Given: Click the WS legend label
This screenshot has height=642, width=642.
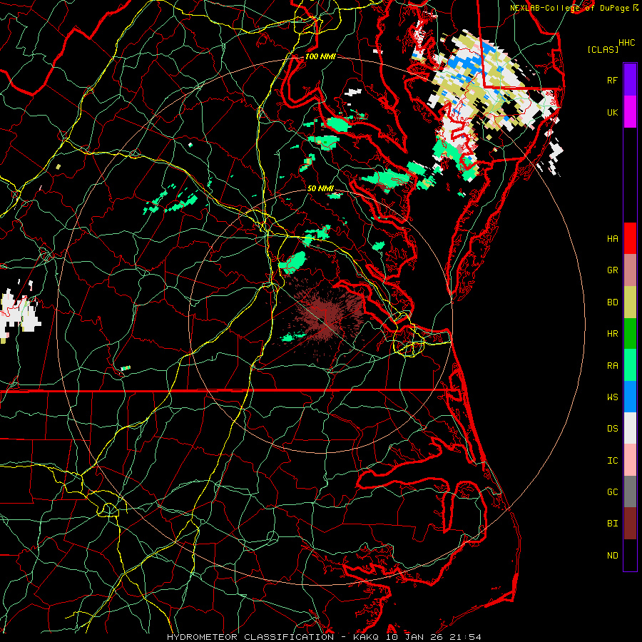Looking at the screenshot, I should click(612, 397).
